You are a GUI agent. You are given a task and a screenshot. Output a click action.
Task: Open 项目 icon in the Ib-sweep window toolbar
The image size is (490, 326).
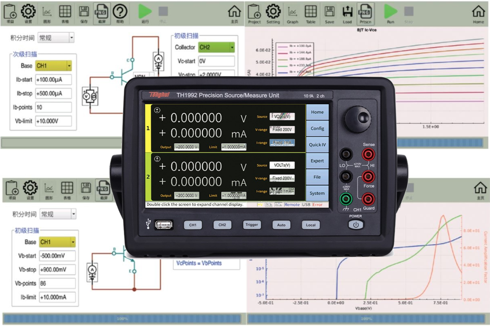click(10, 13)
